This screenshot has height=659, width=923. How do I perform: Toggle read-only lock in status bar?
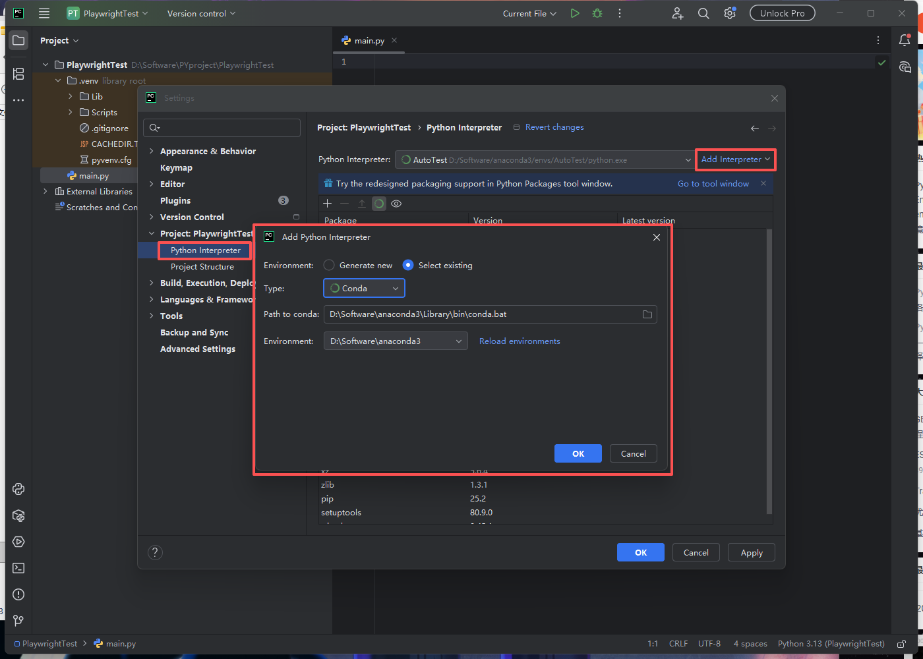pos(901,644)
